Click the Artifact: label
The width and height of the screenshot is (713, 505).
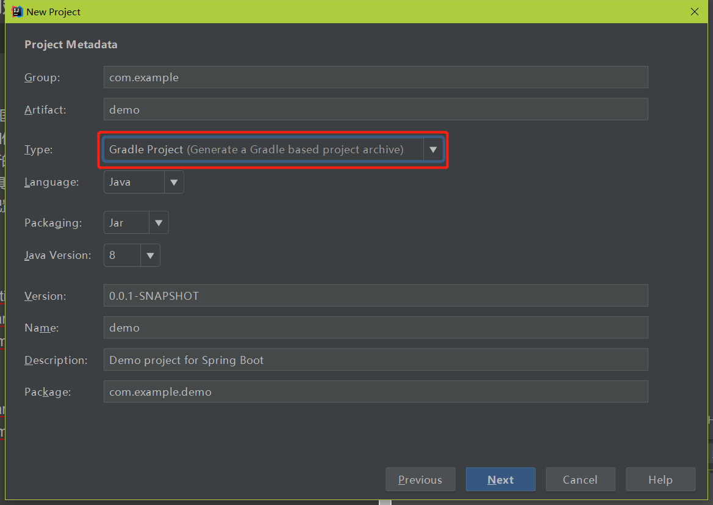46,110
